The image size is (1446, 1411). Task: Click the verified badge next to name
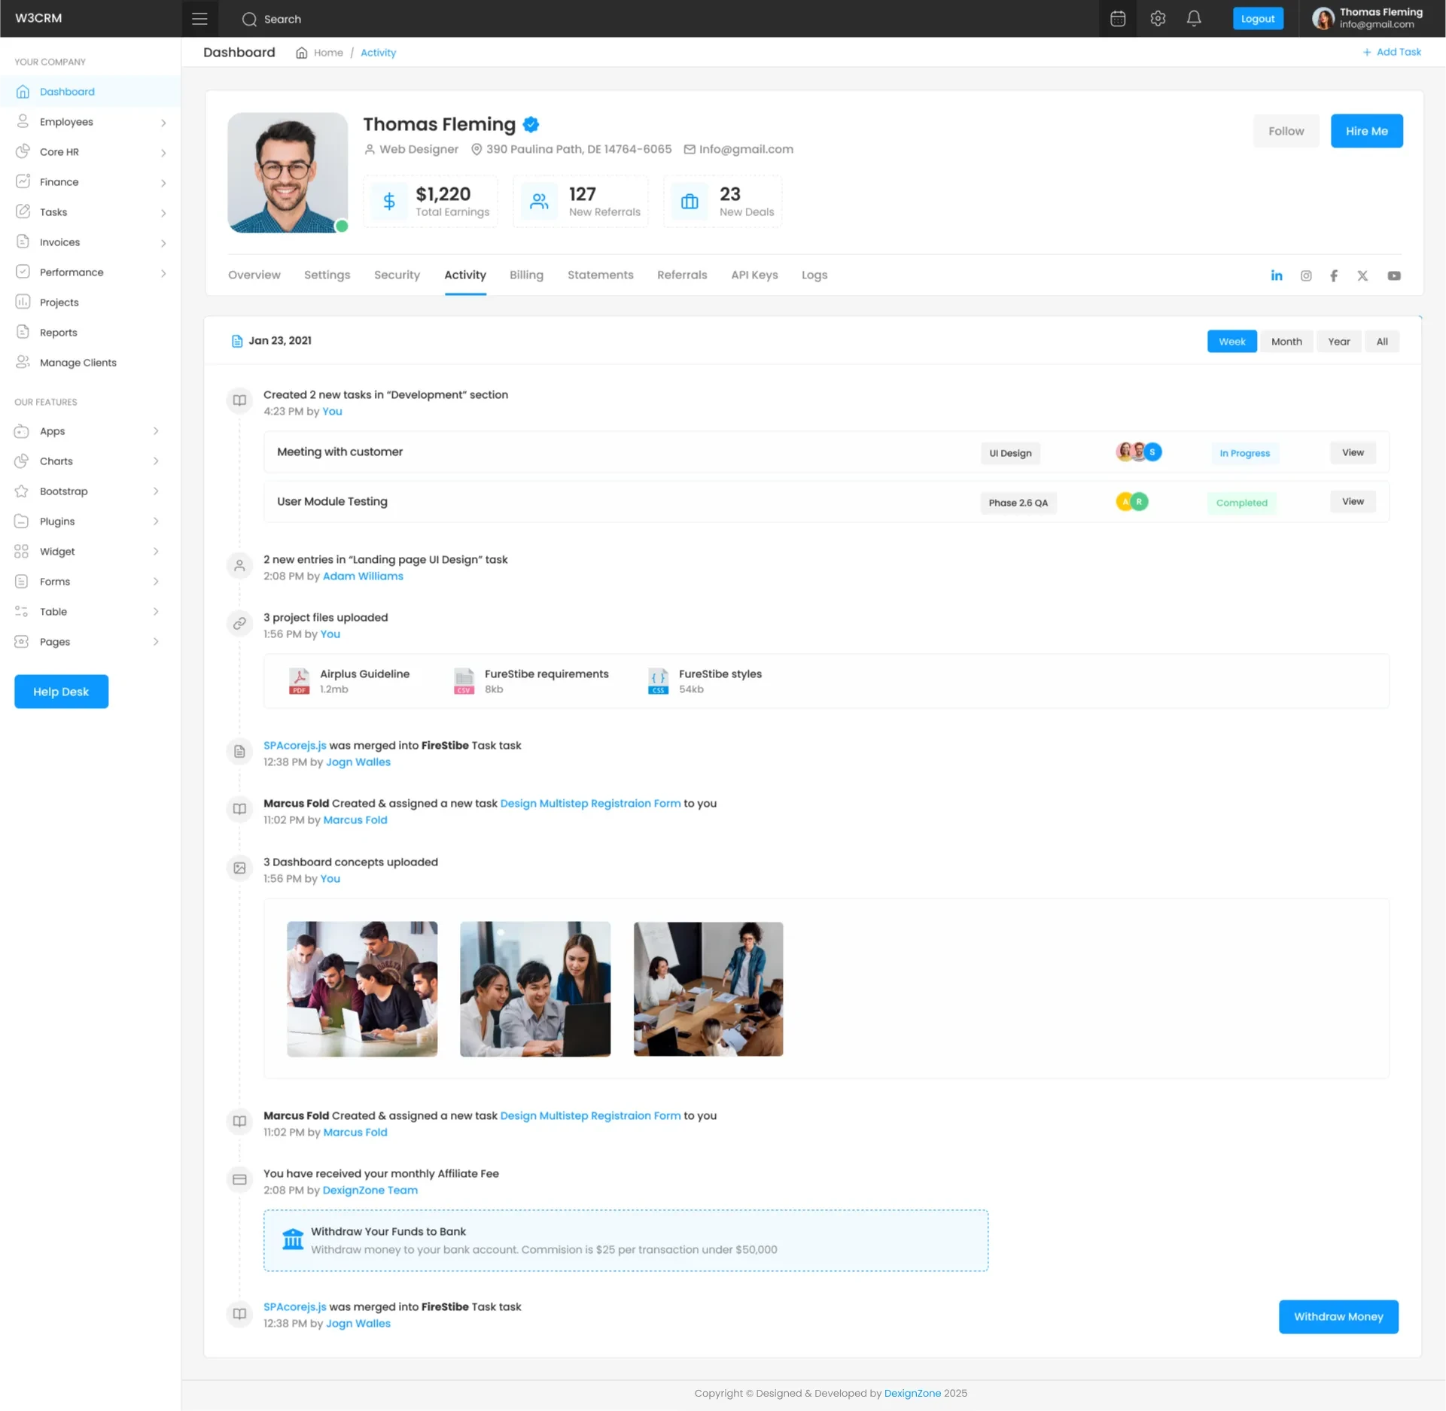(x=531, y=125)
